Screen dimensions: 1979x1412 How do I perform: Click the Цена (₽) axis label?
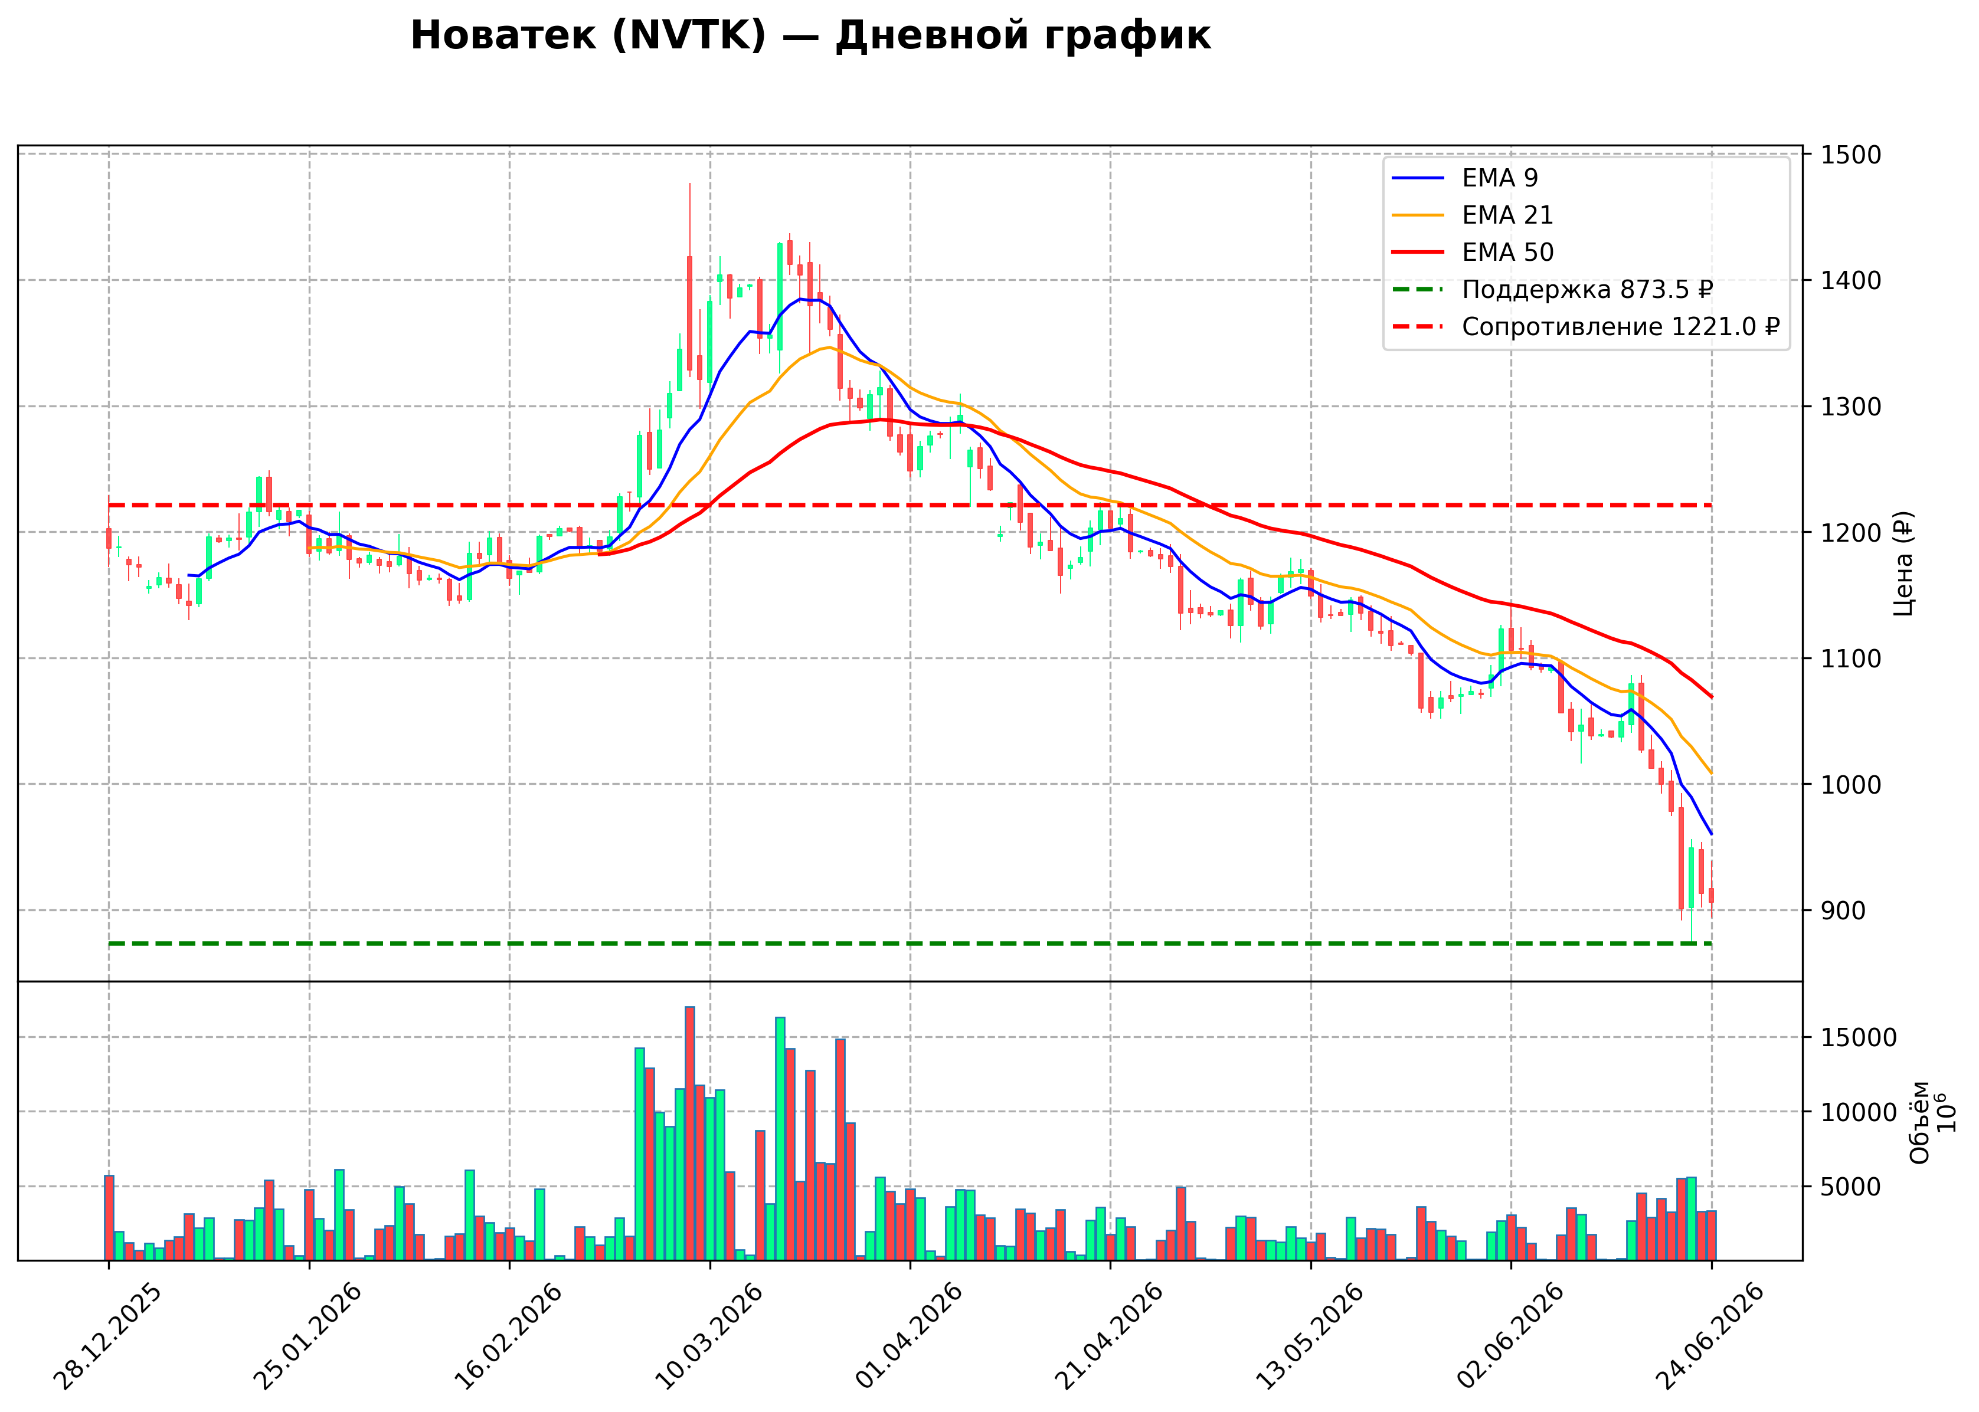(x=1903, y=564)
